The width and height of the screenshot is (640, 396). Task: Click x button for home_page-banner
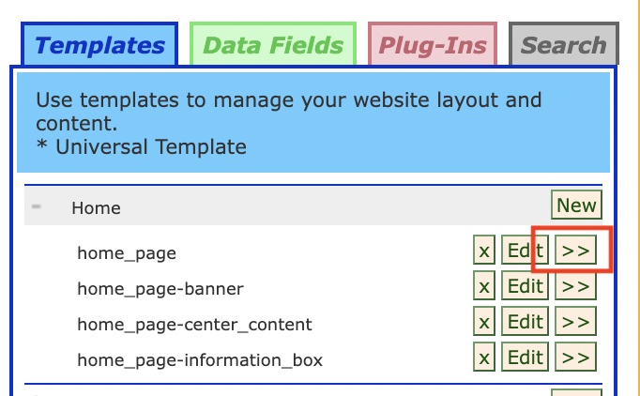pos(483,287)
